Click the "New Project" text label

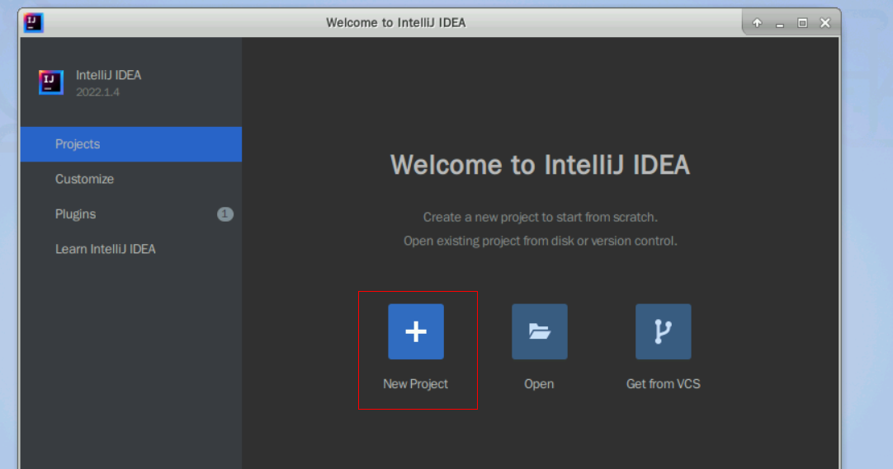(415, 384)
